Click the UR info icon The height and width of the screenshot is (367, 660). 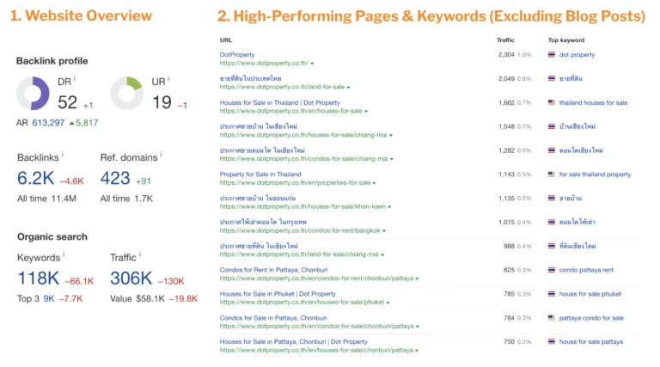[x=168, y=79]
